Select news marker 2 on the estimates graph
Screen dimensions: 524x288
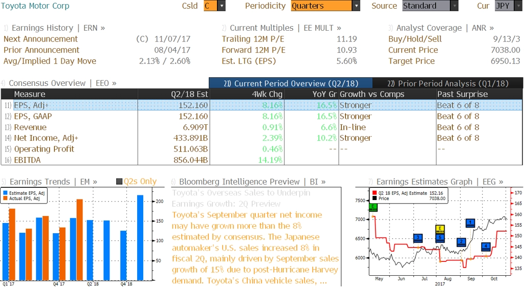click(x=461, y=242)
